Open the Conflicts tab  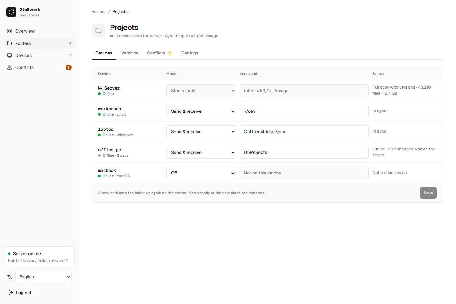click(x=160, y=53)
